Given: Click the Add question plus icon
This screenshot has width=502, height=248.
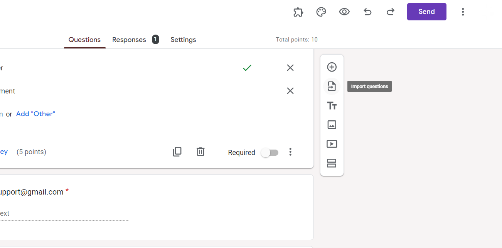Looking at the screenshot, I should pyautogui.click(x=332, y=67).
